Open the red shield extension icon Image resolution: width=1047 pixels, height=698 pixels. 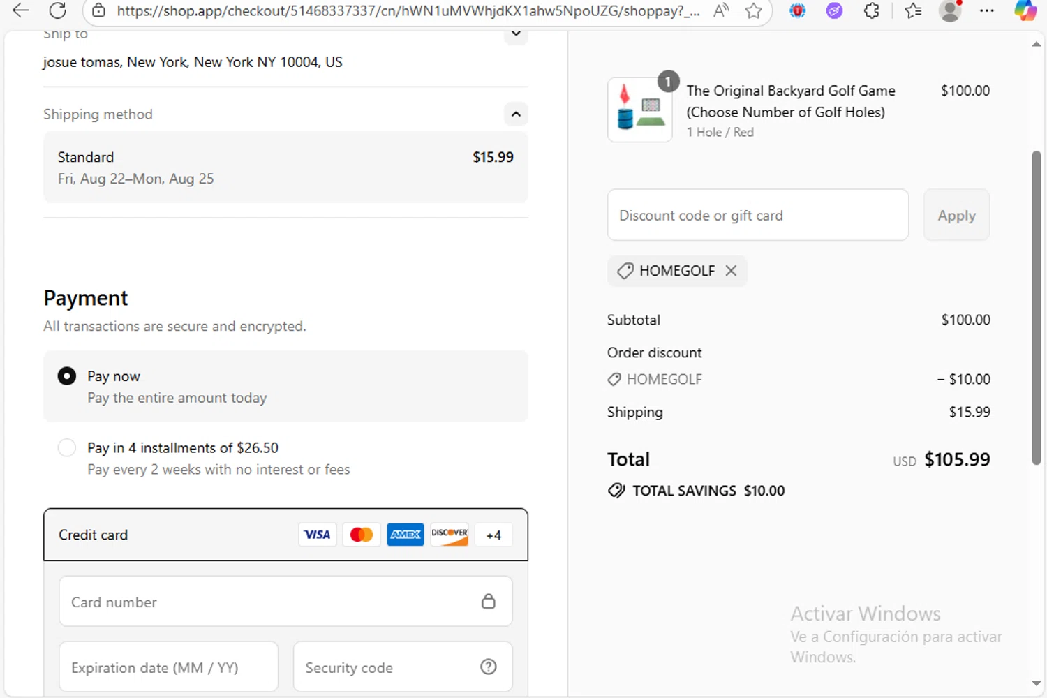pyautogui.click(x=797, y=10)
